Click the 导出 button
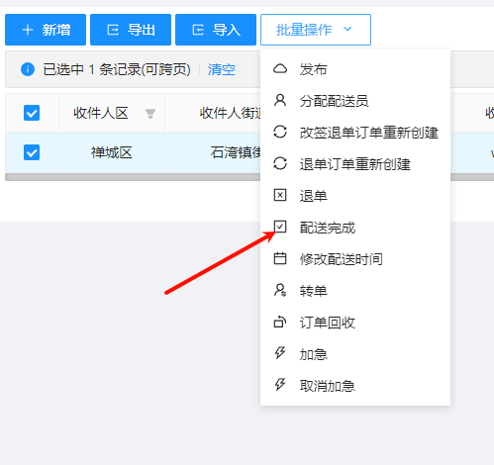This screenshot has height=465, width=494. point(131,30)
